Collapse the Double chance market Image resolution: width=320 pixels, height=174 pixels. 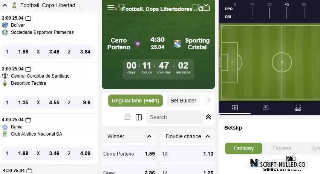tap(208, 136)
